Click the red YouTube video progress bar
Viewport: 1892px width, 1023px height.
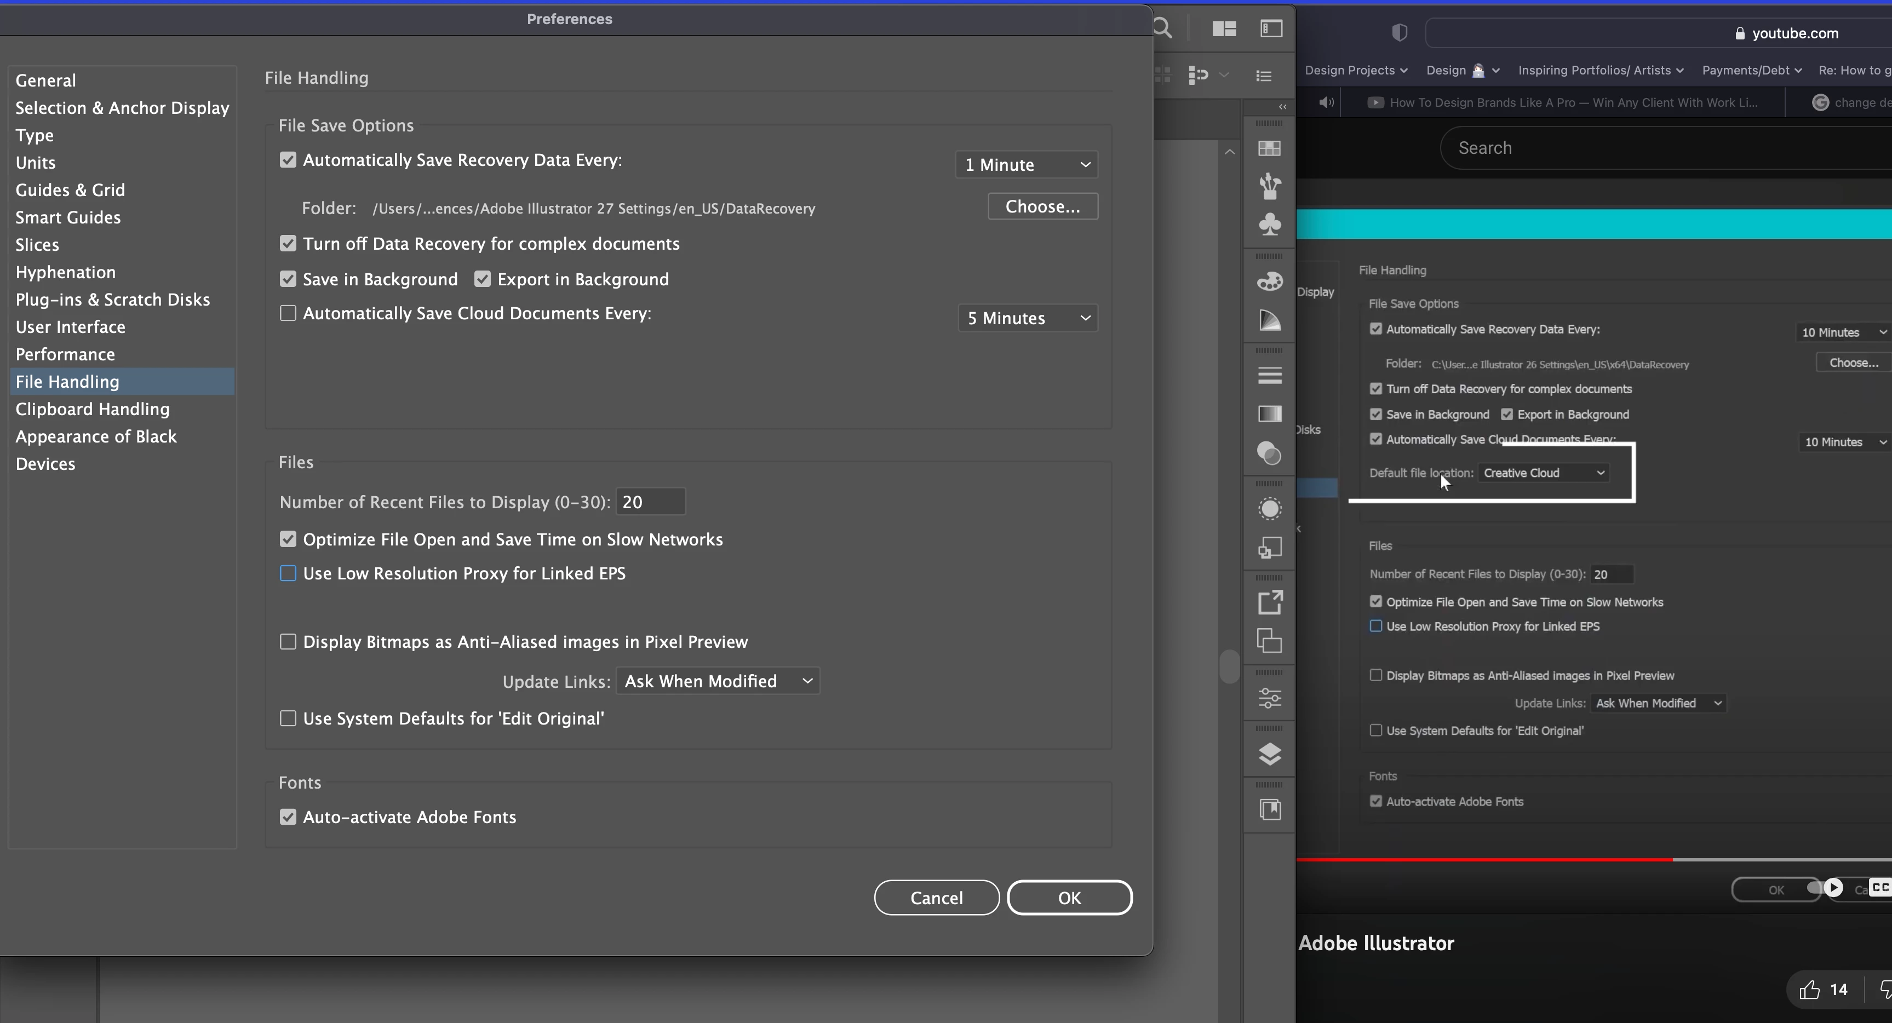1483,859
